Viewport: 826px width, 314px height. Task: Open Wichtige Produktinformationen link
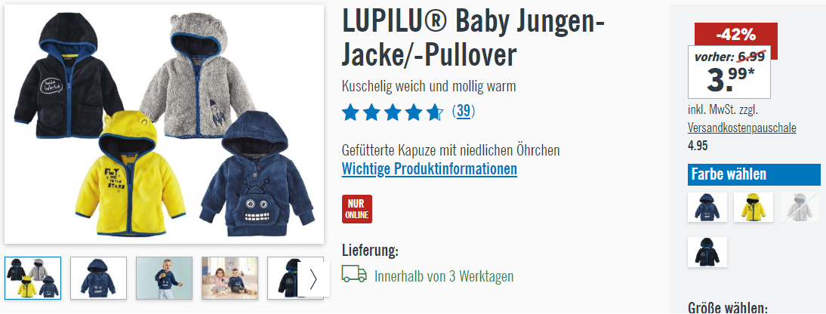430,169
